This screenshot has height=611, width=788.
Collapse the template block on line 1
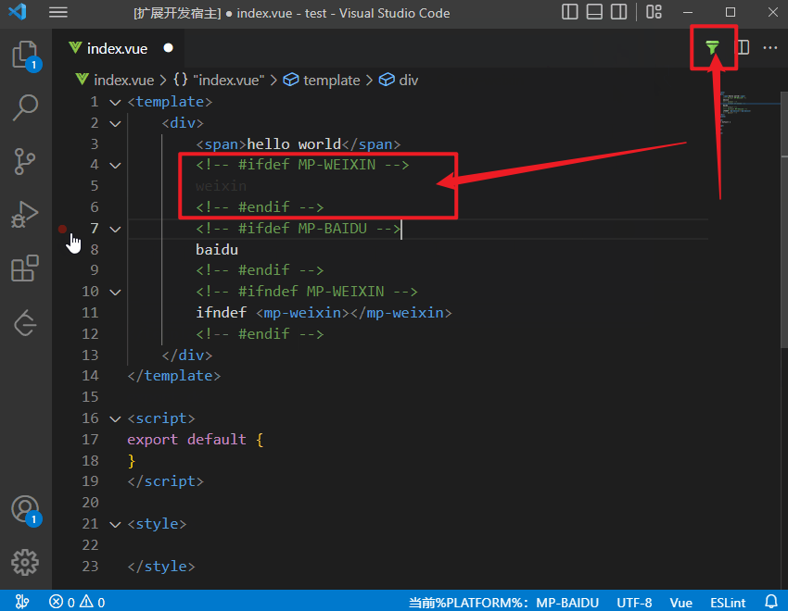[115, 103]
